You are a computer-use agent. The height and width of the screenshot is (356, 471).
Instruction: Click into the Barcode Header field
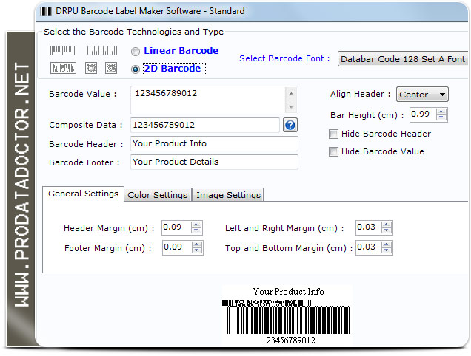point(214,143)
